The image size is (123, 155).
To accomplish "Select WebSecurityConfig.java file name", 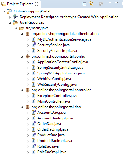I will [57, 84].
